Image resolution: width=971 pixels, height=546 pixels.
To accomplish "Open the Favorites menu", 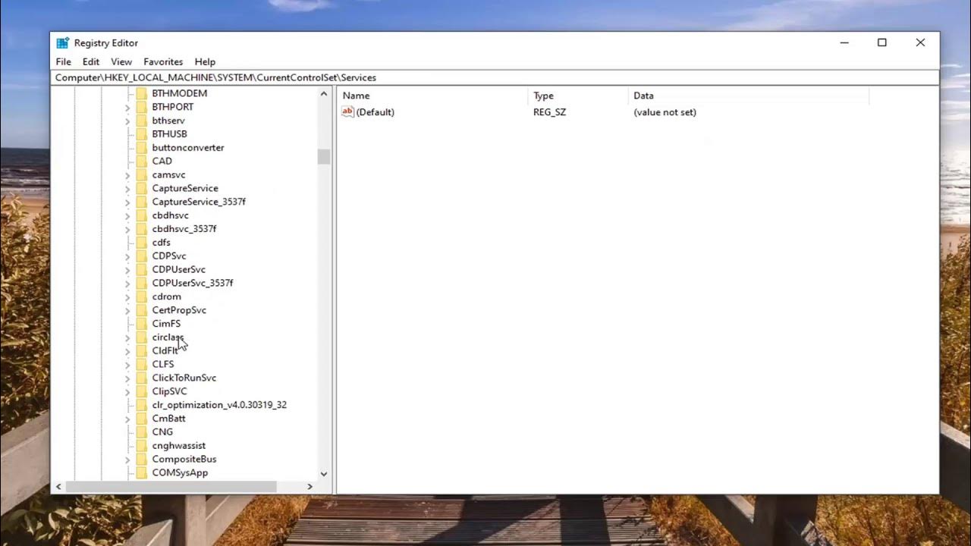I will [x=163, y=62].
